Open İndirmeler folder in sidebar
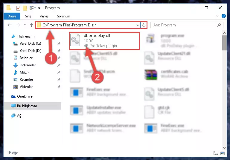Image resolution: width=230 pixels, height=160 pixels. (25, 65)
